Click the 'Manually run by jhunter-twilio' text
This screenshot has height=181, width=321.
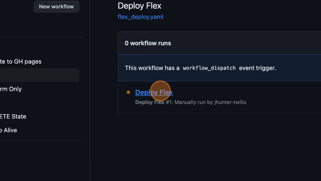point(210,102)
